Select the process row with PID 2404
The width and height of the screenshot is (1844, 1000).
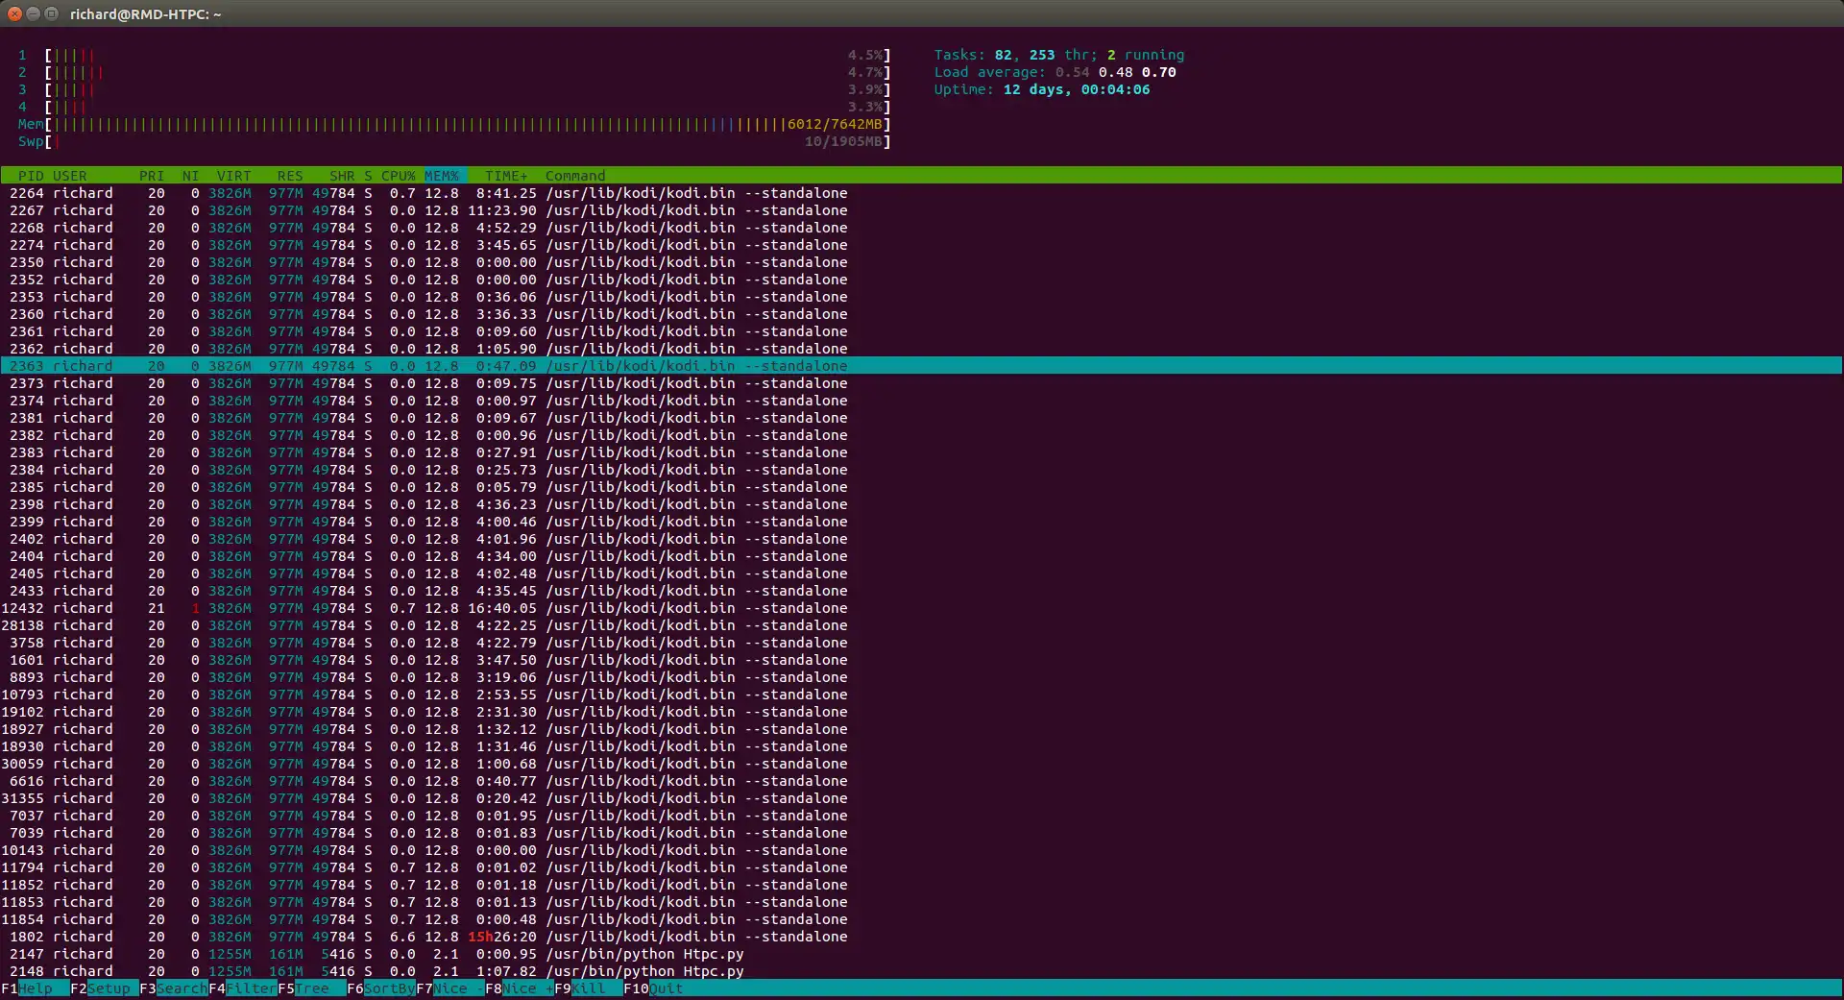click(x=921, y=556)
